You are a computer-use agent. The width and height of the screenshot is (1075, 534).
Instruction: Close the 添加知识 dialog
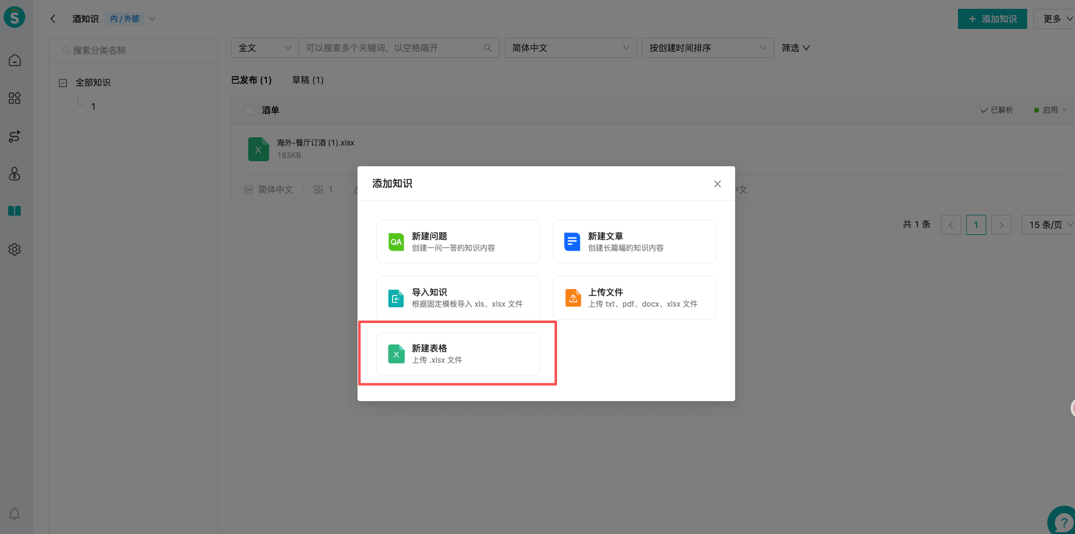pos(718,184)
